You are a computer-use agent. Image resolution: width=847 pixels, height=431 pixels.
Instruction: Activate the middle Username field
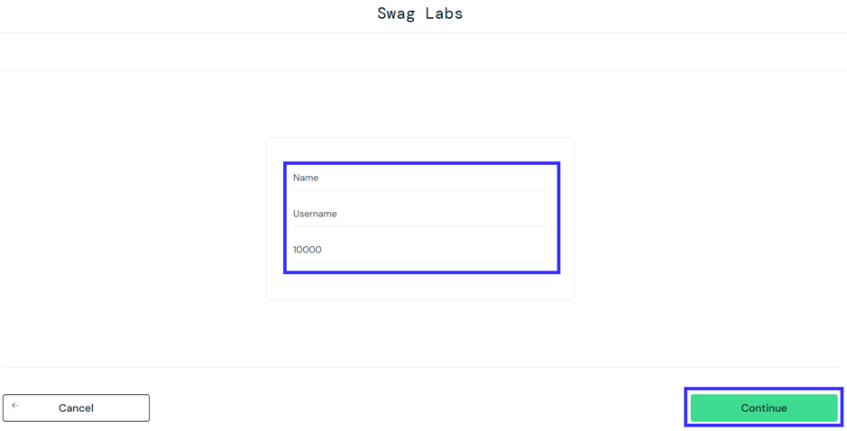tap(419, 215)
